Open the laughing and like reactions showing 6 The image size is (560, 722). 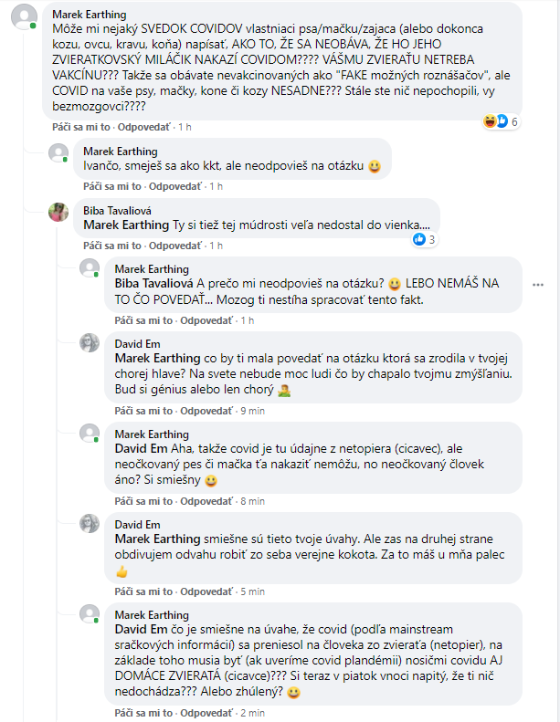[x=501, y=121]
